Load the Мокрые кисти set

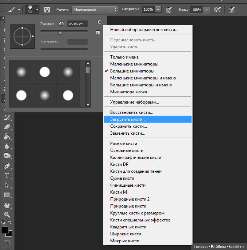(x=148, y=241)
